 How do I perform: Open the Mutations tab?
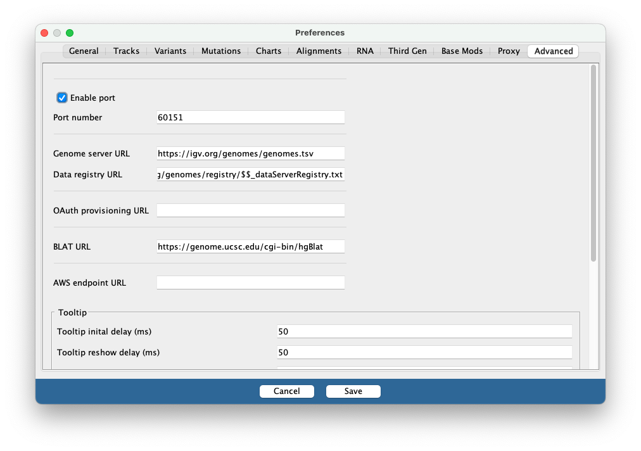point(221,51)
